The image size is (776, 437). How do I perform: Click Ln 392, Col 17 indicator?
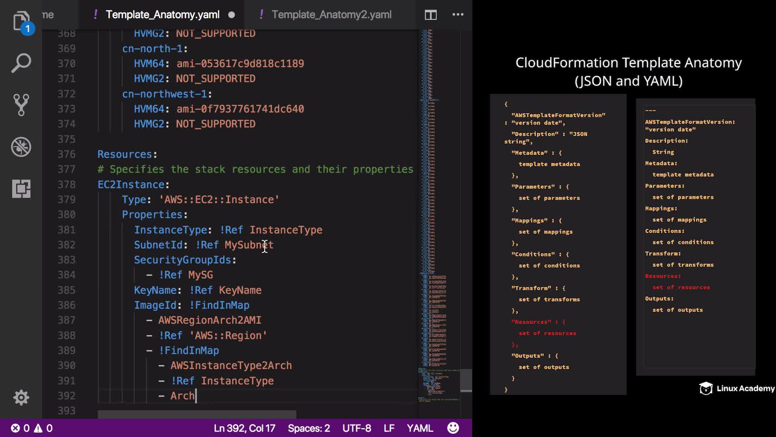244,428
